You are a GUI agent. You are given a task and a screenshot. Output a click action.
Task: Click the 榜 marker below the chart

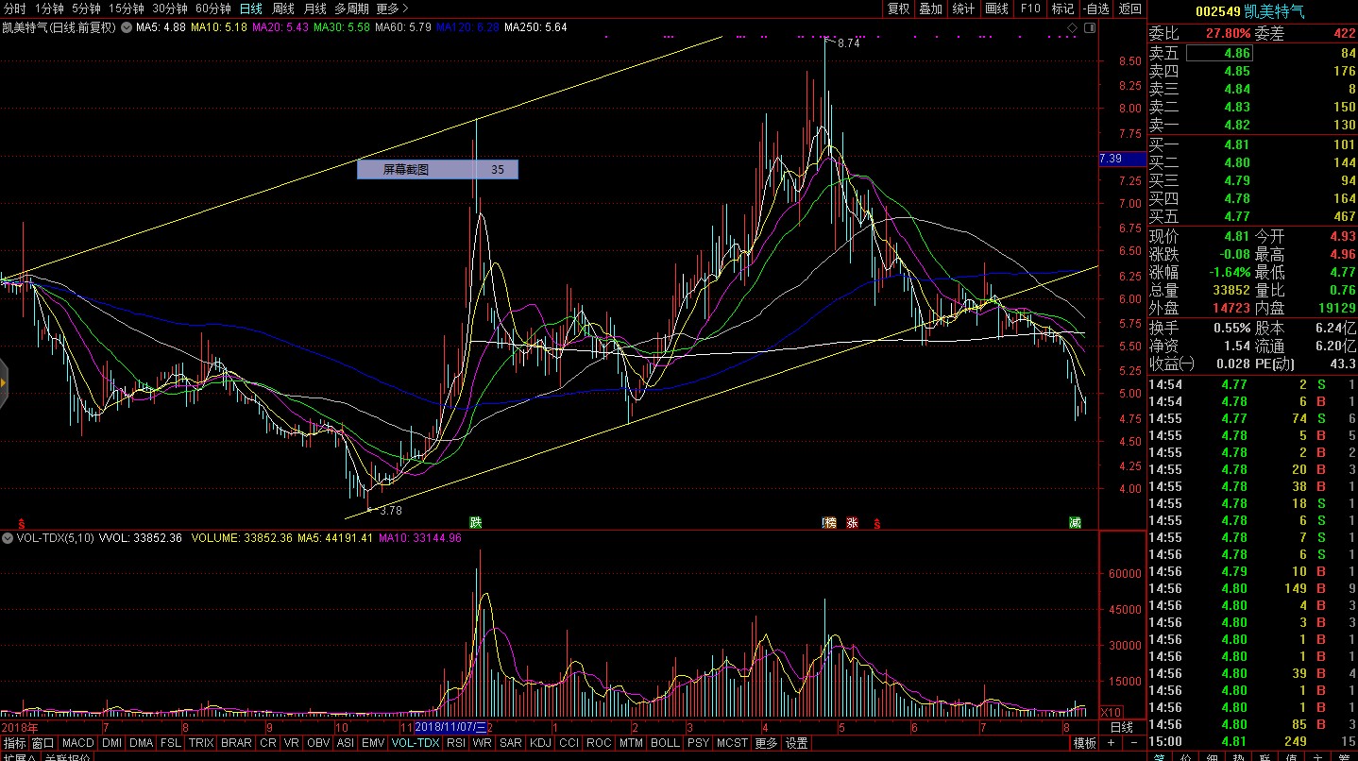tap(830, 522)
